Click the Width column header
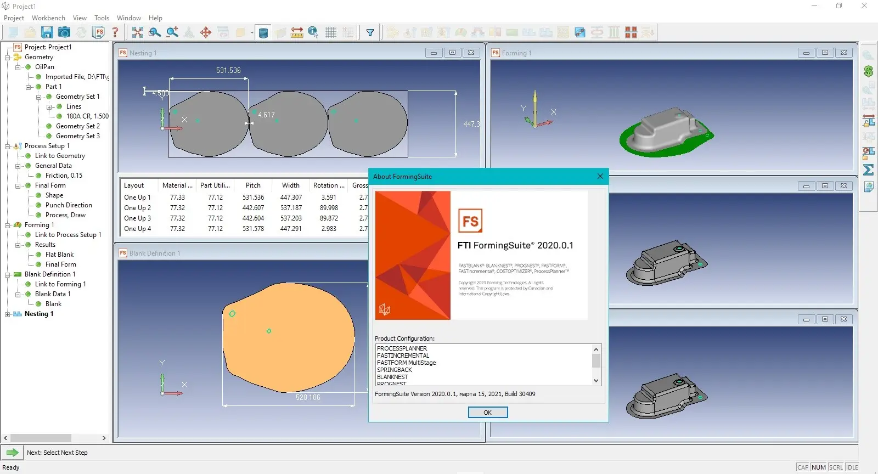The height and width of the screenshot is (474, 878). tap(291, 185)
